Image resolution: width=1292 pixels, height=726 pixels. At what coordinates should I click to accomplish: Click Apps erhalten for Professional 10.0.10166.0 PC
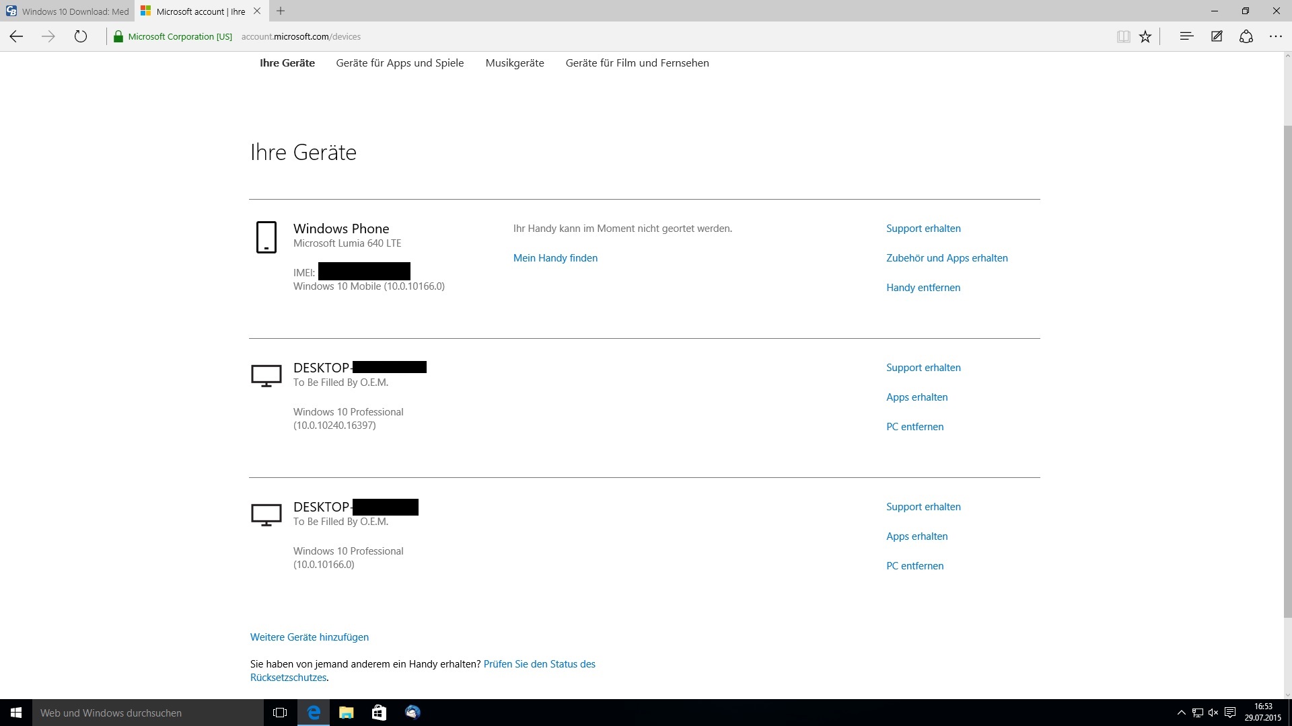[917, 536]
